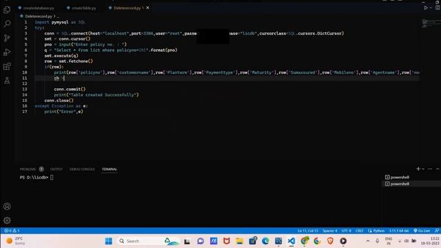This screenshot has height=248, width=441.
Task: Open the Chat app on taskbar
Action: (x=201, y=241)
